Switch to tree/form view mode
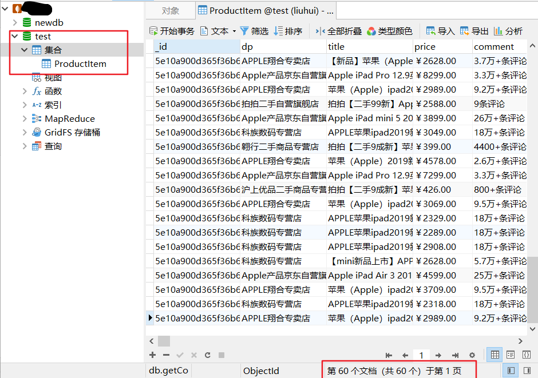 click(x=511, y=355)
